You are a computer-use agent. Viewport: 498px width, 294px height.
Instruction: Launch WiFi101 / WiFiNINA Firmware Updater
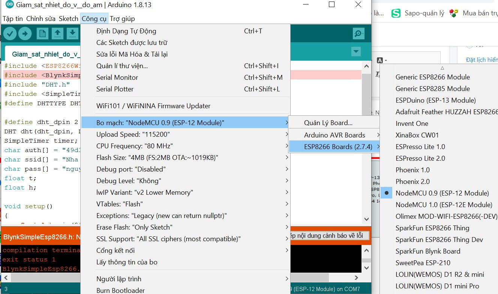[186, 106]
